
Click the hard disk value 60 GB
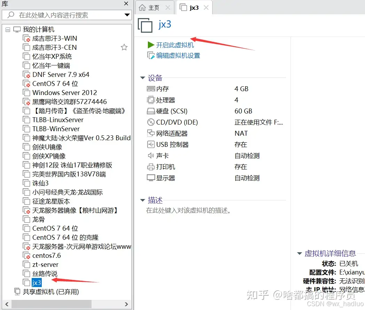coord(243,111)
